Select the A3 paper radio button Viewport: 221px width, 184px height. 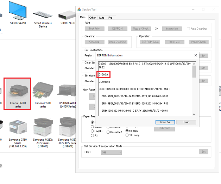click(92, 136)
